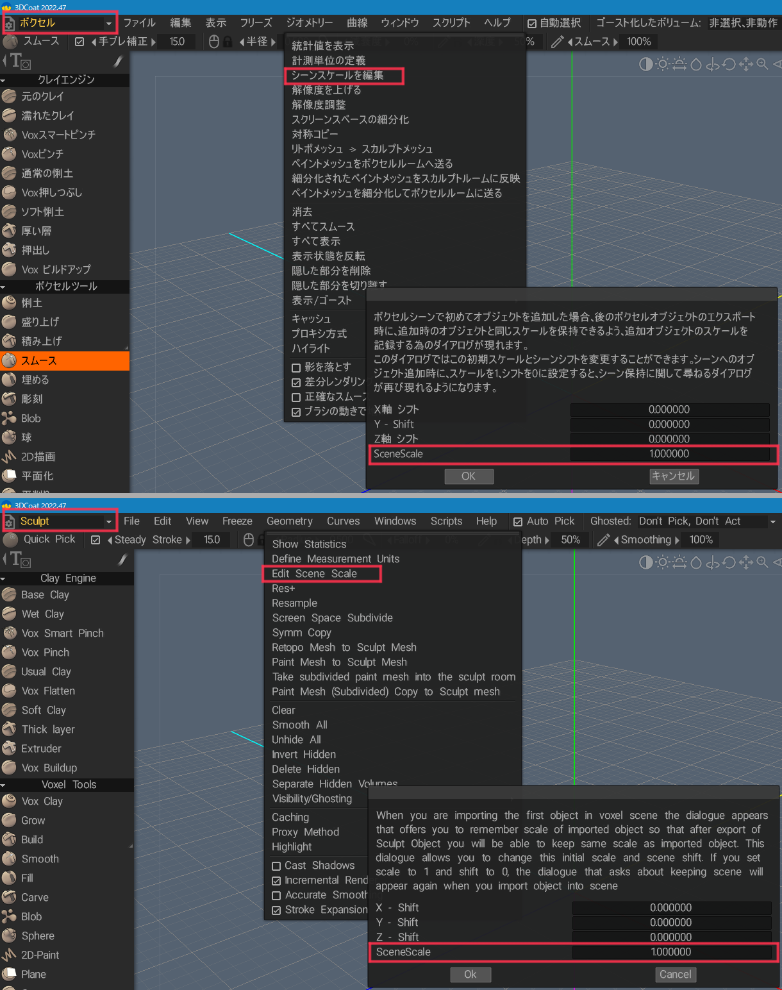Toggle the 自動選択 checkbox

tap(532, 23)
